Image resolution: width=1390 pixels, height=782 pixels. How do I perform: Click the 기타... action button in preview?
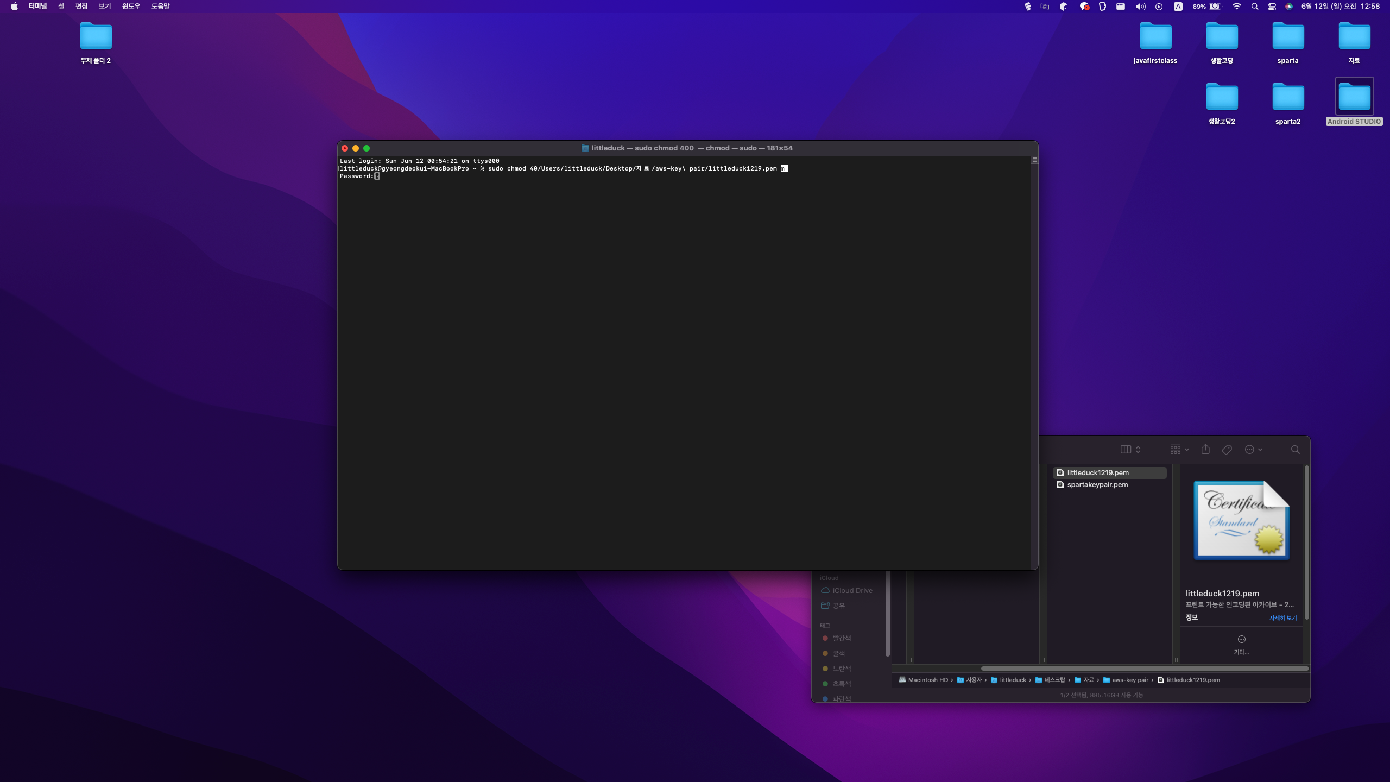(x=1241, y=645)
